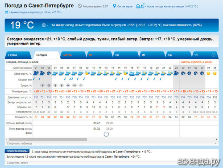
Task: Select the Ср day tab
Action: [170, 55]
